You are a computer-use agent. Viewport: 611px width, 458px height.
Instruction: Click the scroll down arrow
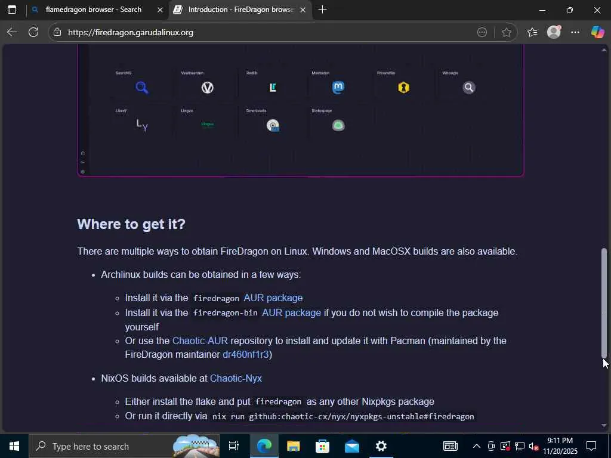click(x=604, y=425)
